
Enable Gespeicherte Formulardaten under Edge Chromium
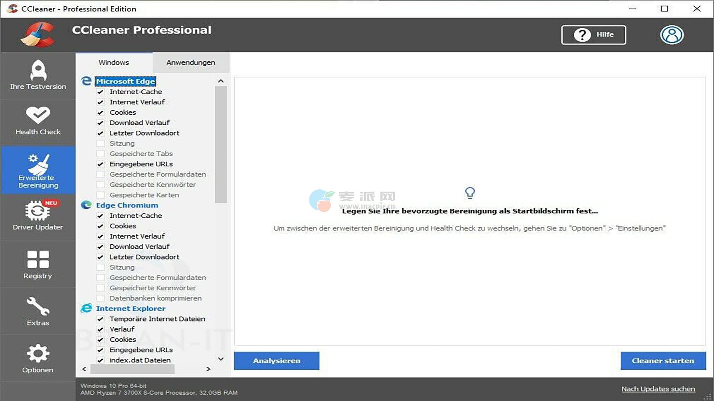[100, 278]
